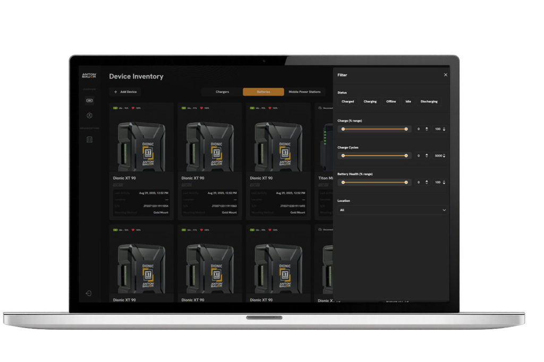Click the 'Battery Health (% range)' label
This screenshot has height=362, width=544.
click(x=355, y=174)
